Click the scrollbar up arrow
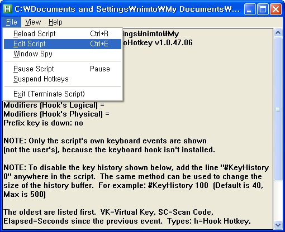This screenshot has width=285, height=232. click(x=278, y=33)
